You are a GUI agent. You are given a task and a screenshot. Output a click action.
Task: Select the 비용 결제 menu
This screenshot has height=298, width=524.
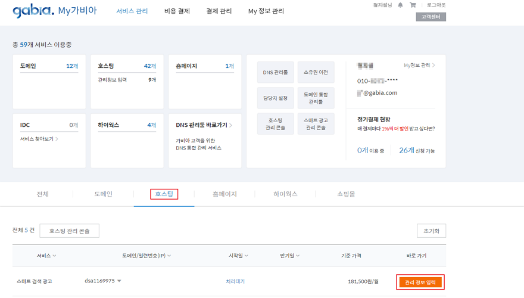coord(177,11)
